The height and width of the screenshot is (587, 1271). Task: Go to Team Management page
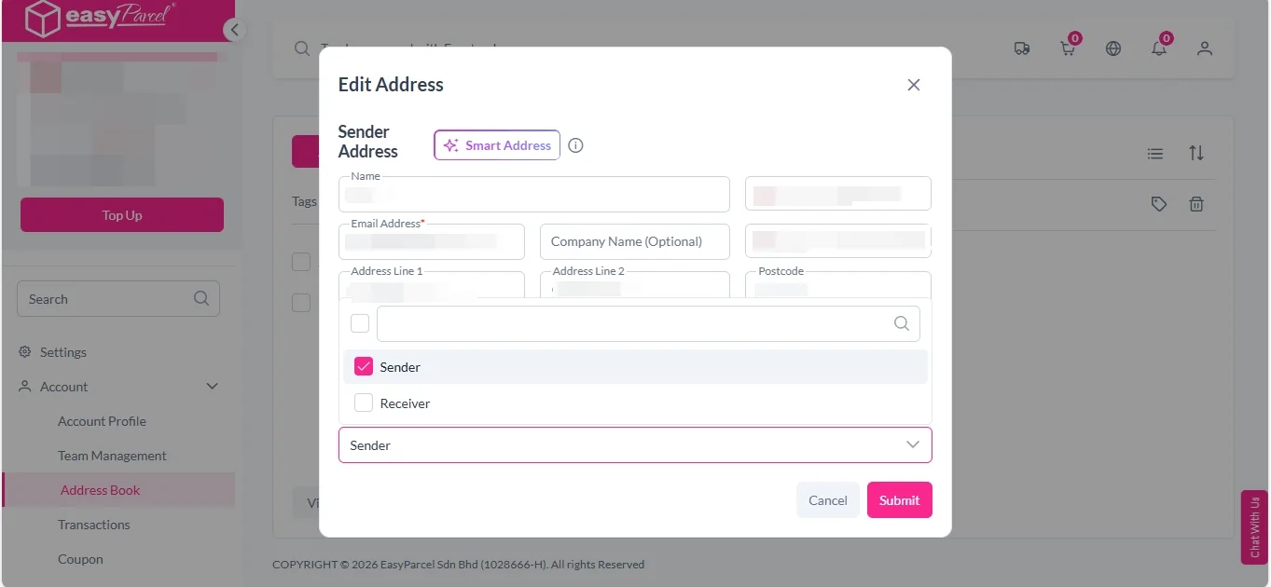pos(112,456)
